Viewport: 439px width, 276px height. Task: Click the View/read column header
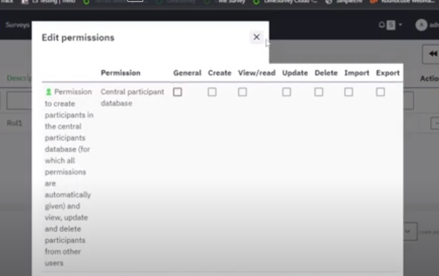(257, 73)
